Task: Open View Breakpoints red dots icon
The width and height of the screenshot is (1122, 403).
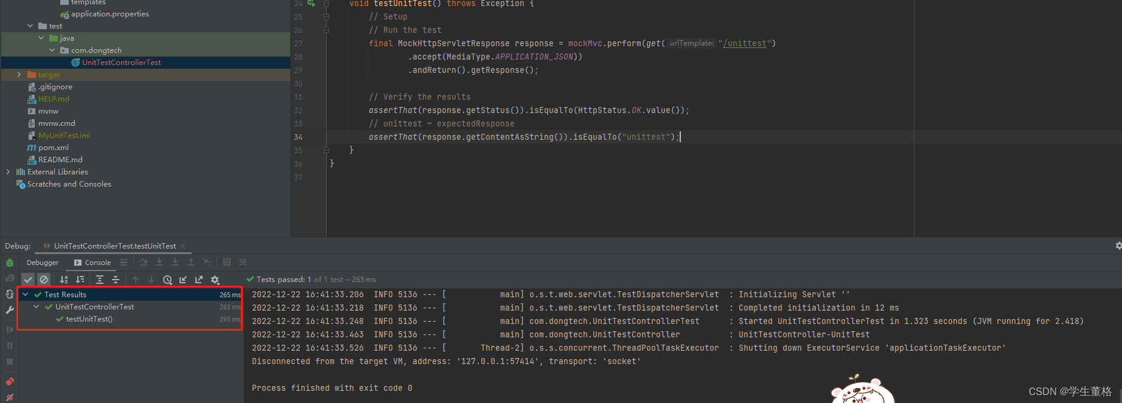Action: point(10,382)
